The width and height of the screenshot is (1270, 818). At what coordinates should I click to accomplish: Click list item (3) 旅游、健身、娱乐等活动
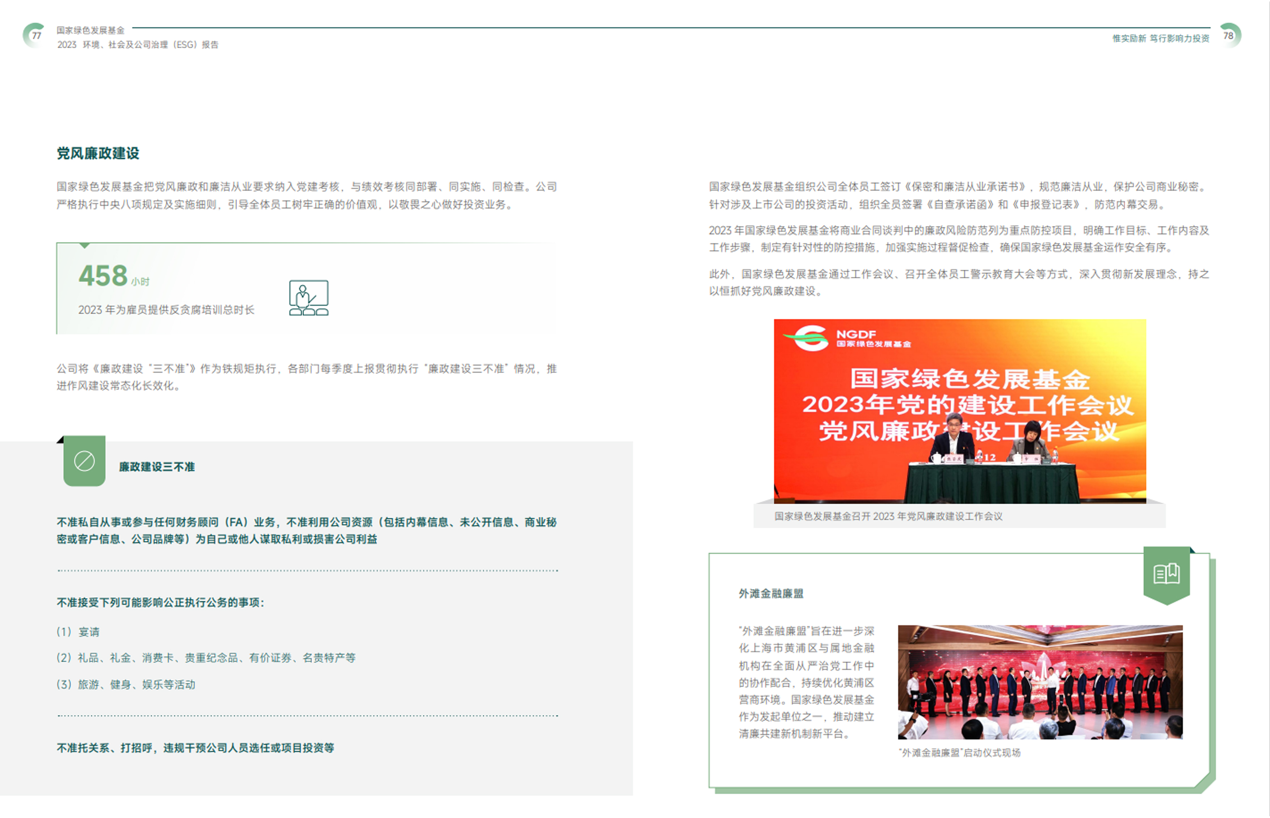click(126, 684)
